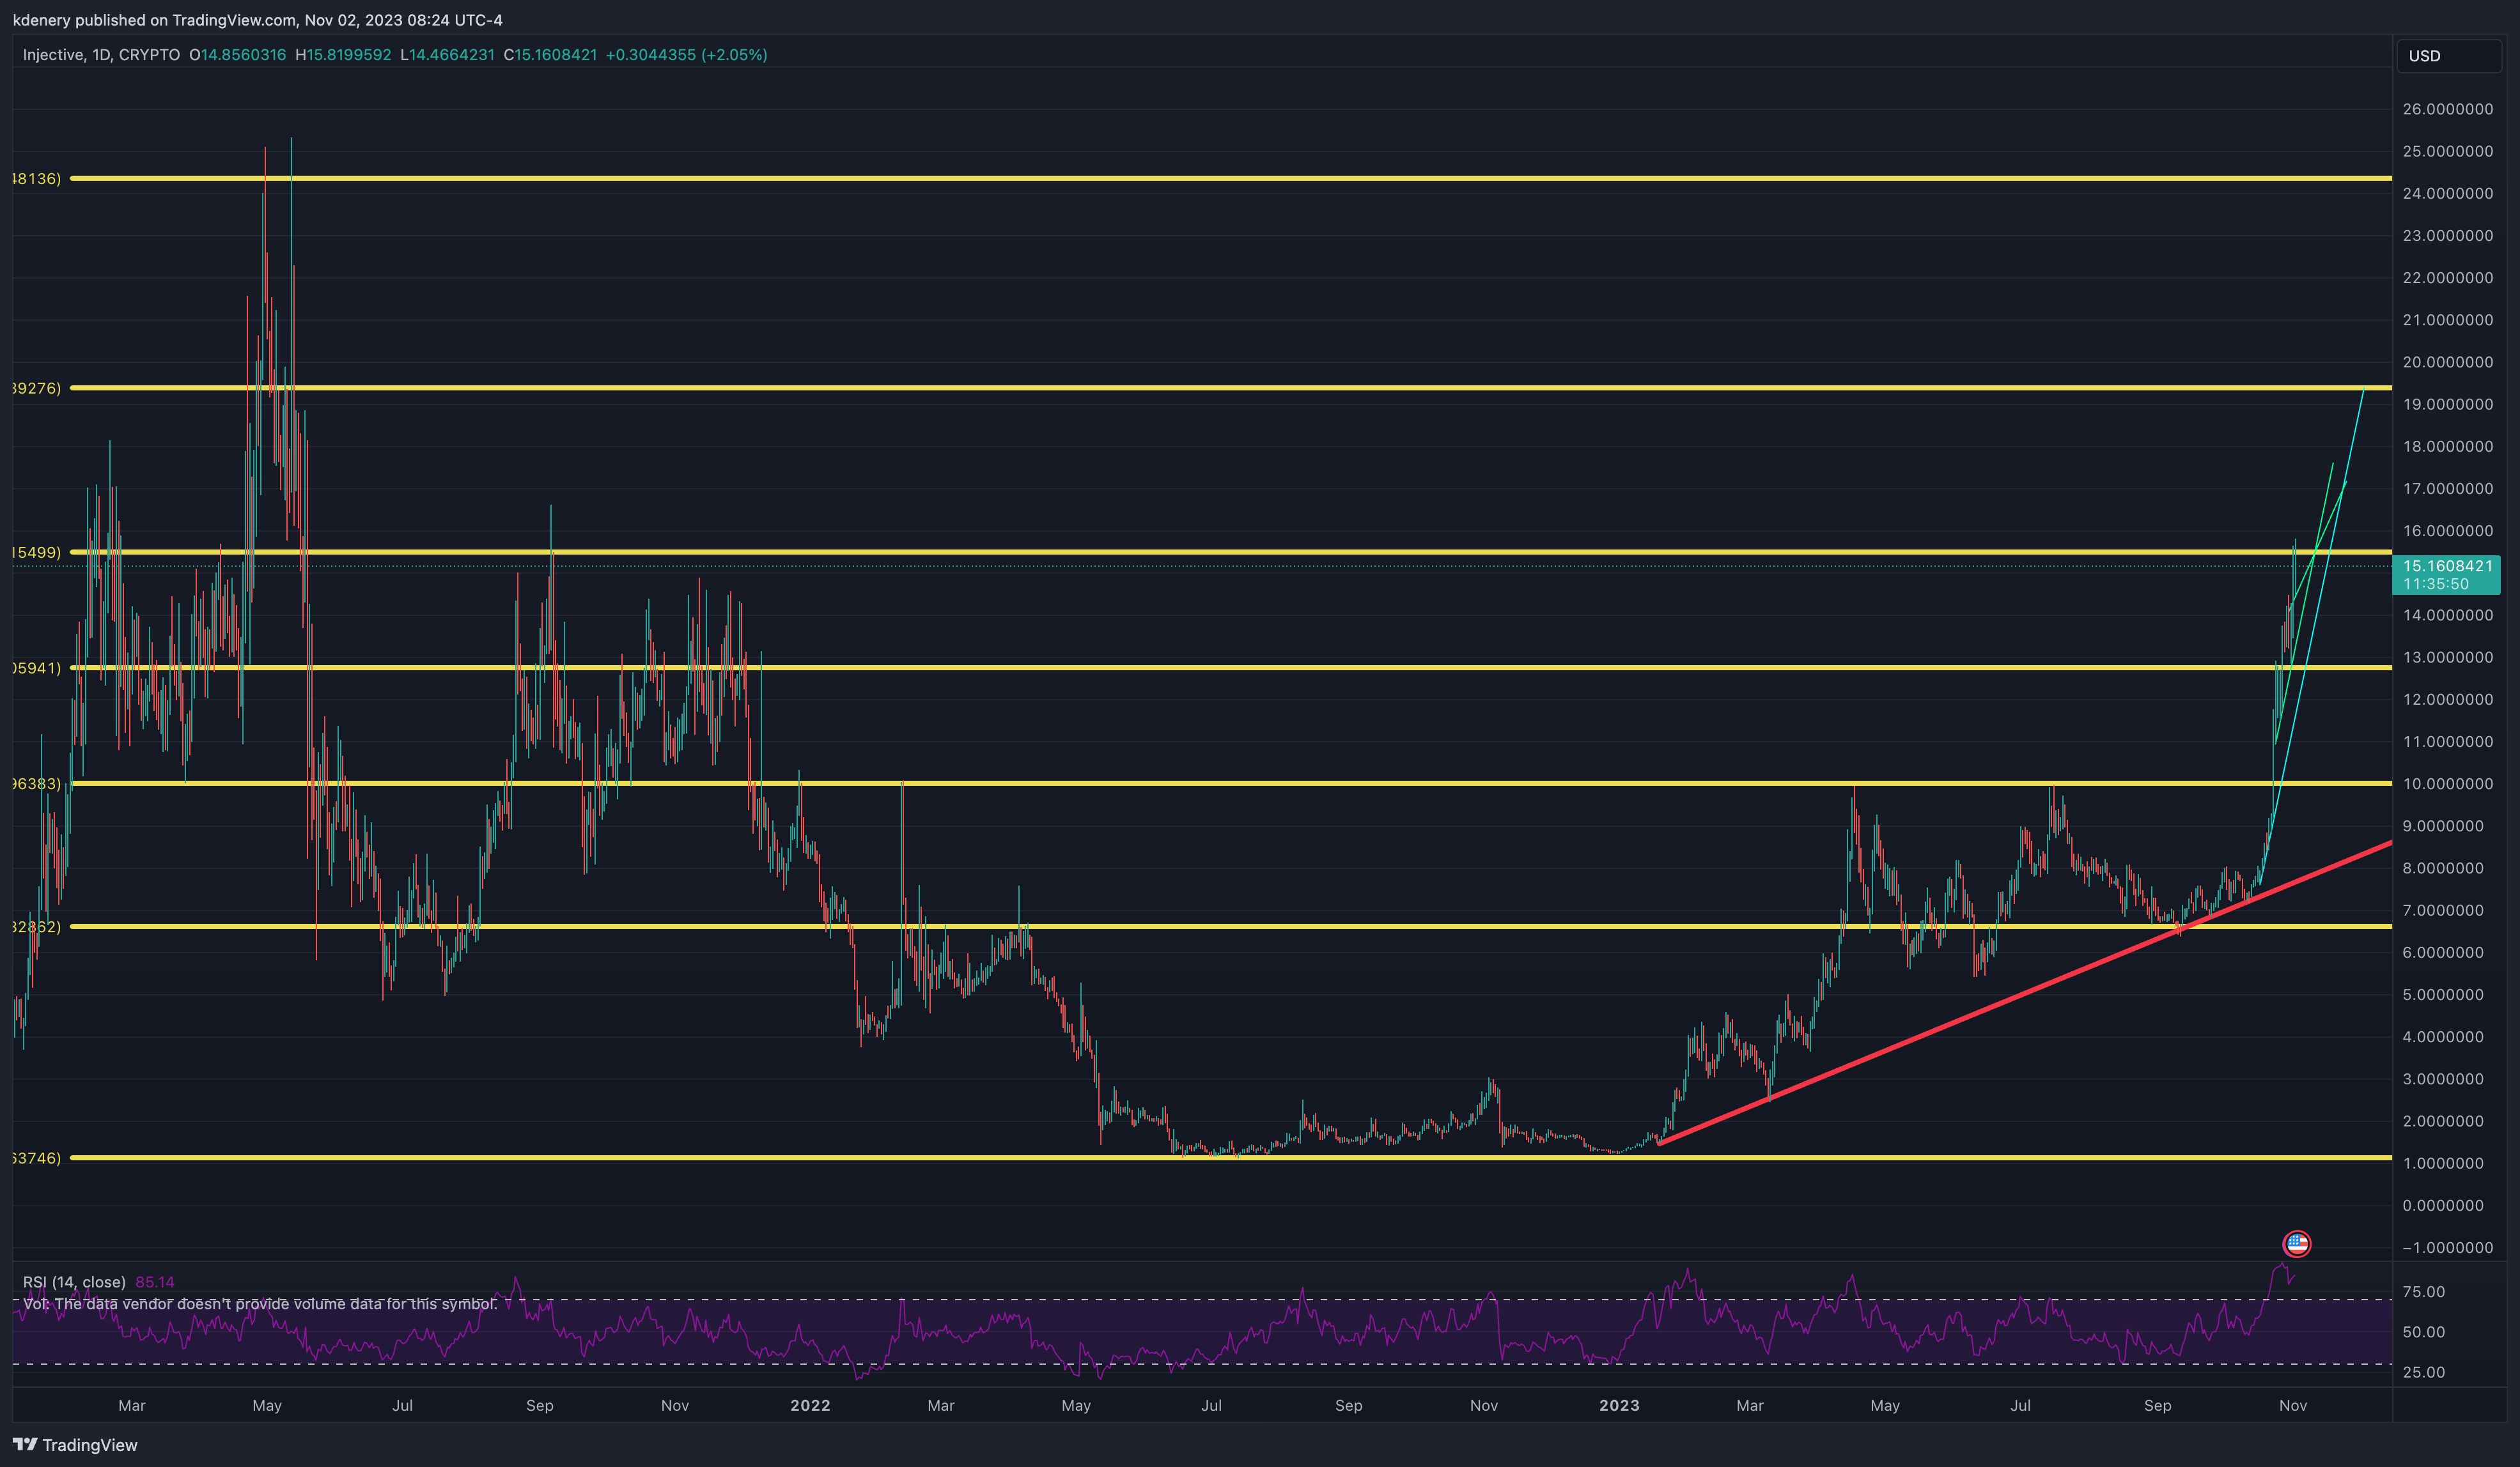
Task: Click the yellow line label ending 2862)
Action: [37, 926]
